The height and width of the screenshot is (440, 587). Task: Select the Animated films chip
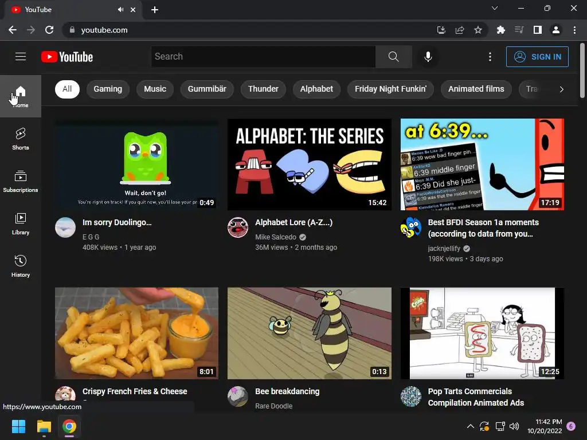tap(476, 89)
